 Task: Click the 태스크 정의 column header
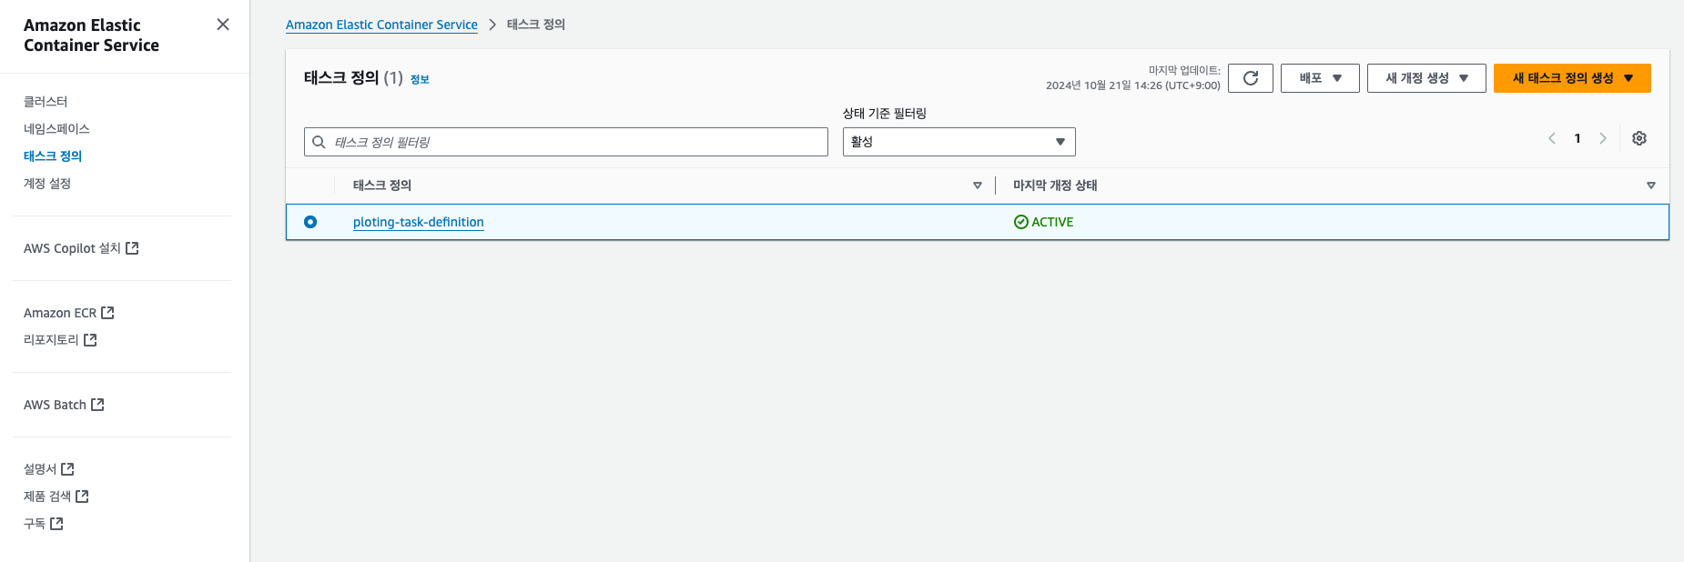pyautogui.click(x=382, y=186)
